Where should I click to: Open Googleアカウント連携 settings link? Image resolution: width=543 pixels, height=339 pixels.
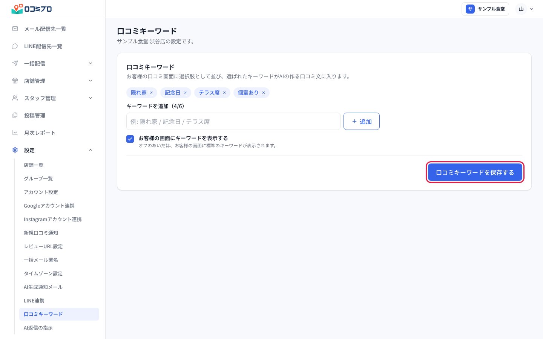[x=59, y=206]
